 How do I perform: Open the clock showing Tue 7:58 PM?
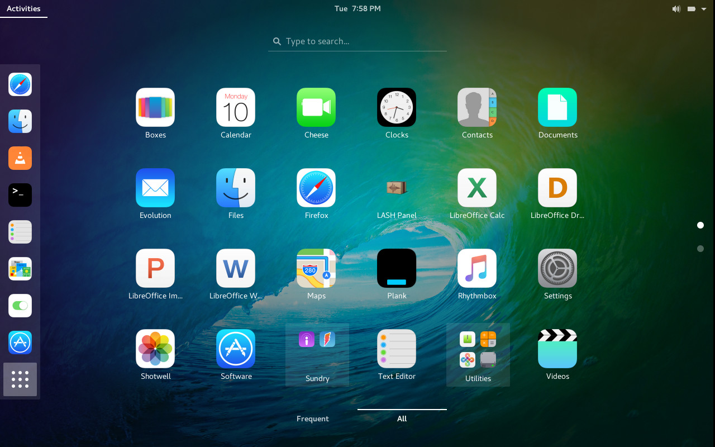click(357, 8)
